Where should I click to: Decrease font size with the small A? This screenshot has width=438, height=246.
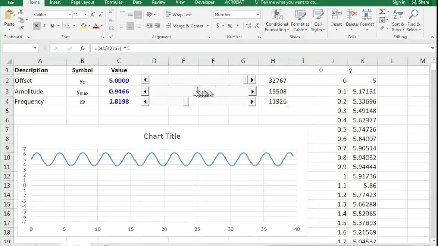pos(100,15)
